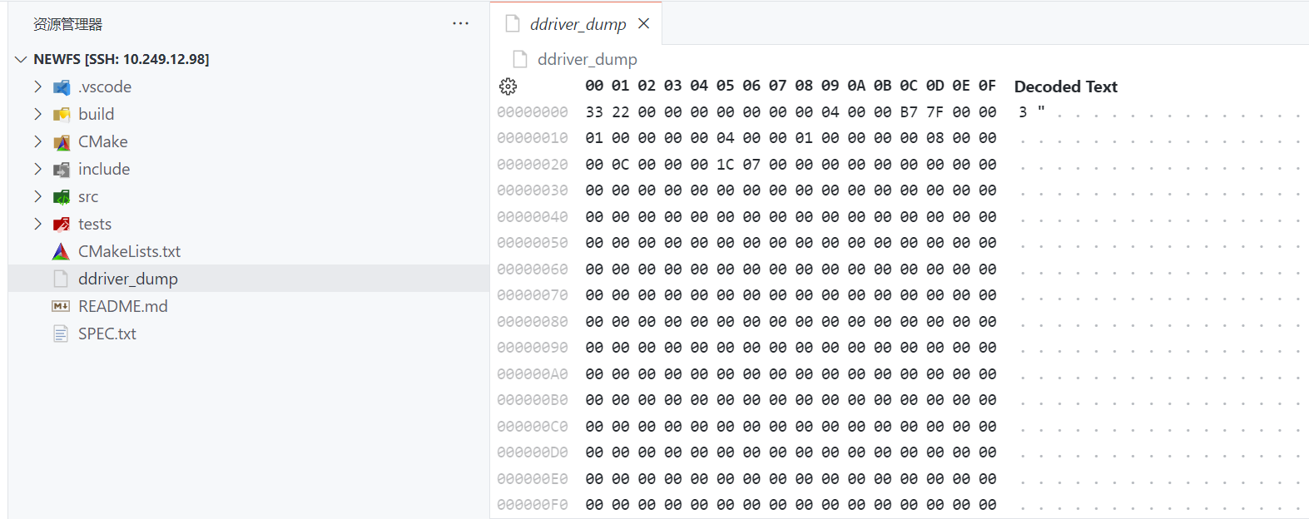Select ddriver_dump in the file tree
The width and height of the screenshot is (1309, 519).
tap(128, 279)
